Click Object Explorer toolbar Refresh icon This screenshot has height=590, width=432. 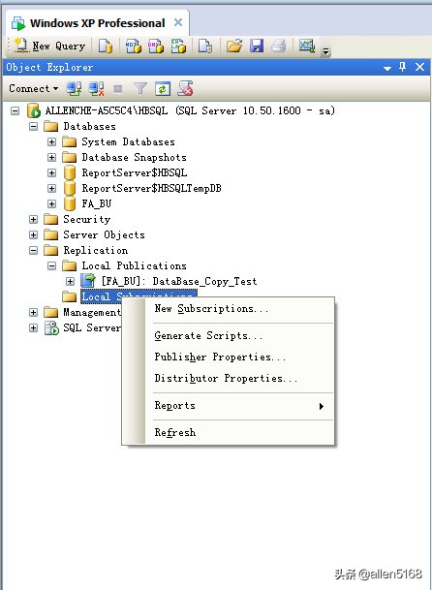click(163, 89)
